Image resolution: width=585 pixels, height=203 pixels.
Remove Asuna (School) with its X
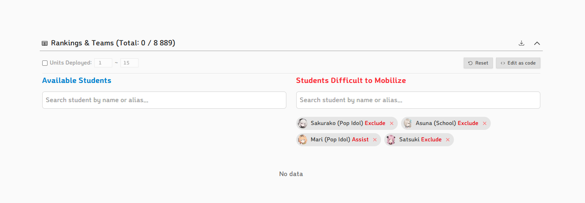pyautogui.click(x=485, y=123)
